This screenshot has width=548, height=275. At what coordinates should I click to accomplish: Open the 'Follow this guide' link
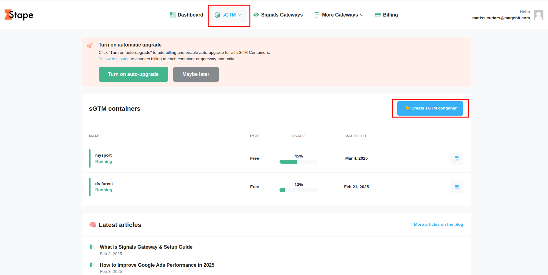point(114,59)
